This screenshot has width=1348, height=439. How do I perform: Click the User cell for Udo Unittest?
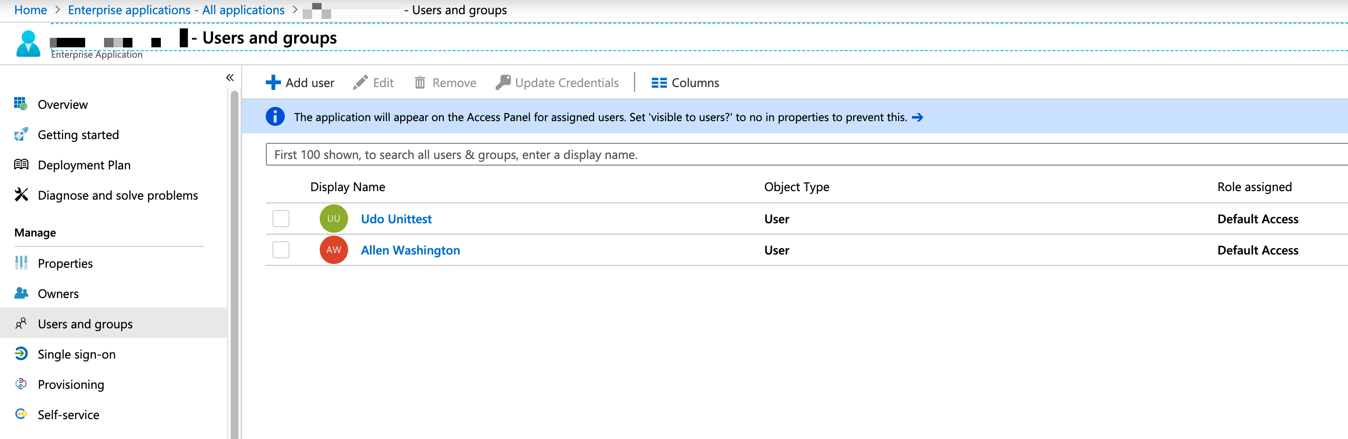click(x=777, y=219)
